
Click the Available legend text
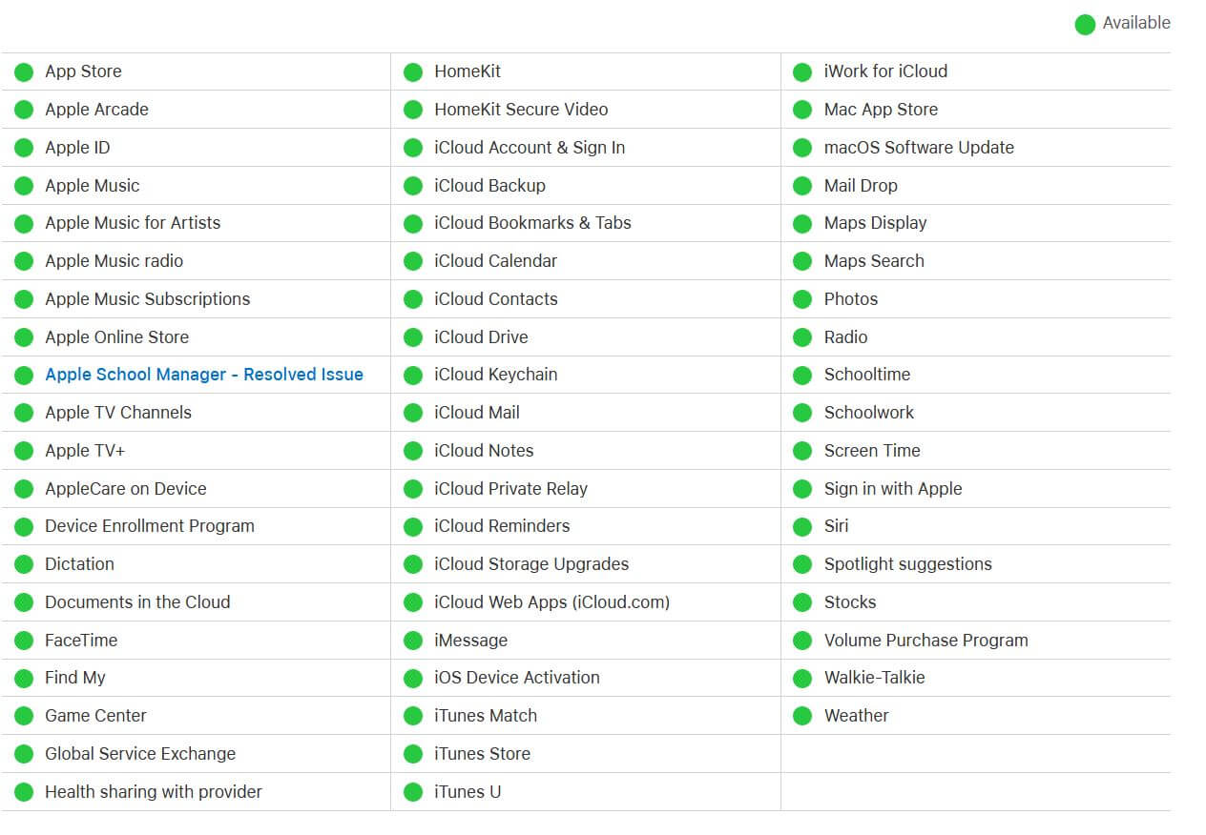(1136, 23)
